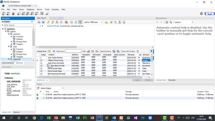Collapse the alumnos table node
Image resolution: width=215 pixels, height=121 pixels.
tap(9, 34)
